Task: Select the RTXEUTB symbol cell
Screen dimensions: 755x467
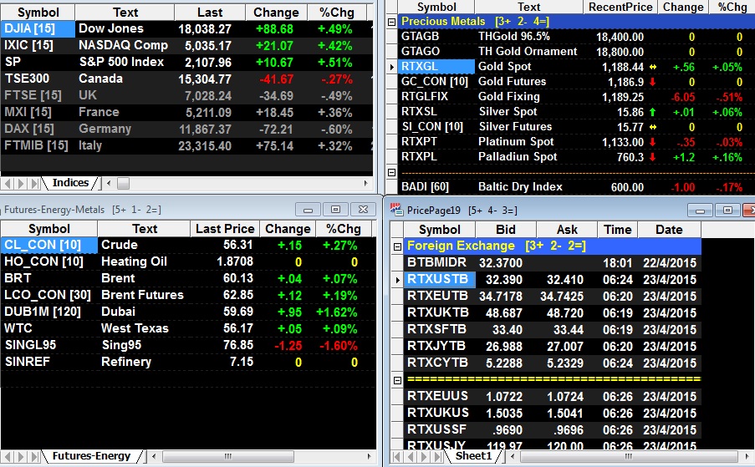Action: tap(440, 297)
